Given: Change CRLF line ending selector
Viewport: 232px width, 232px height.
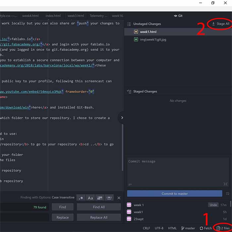Looking at the screenshot, I should click(146, 228).
